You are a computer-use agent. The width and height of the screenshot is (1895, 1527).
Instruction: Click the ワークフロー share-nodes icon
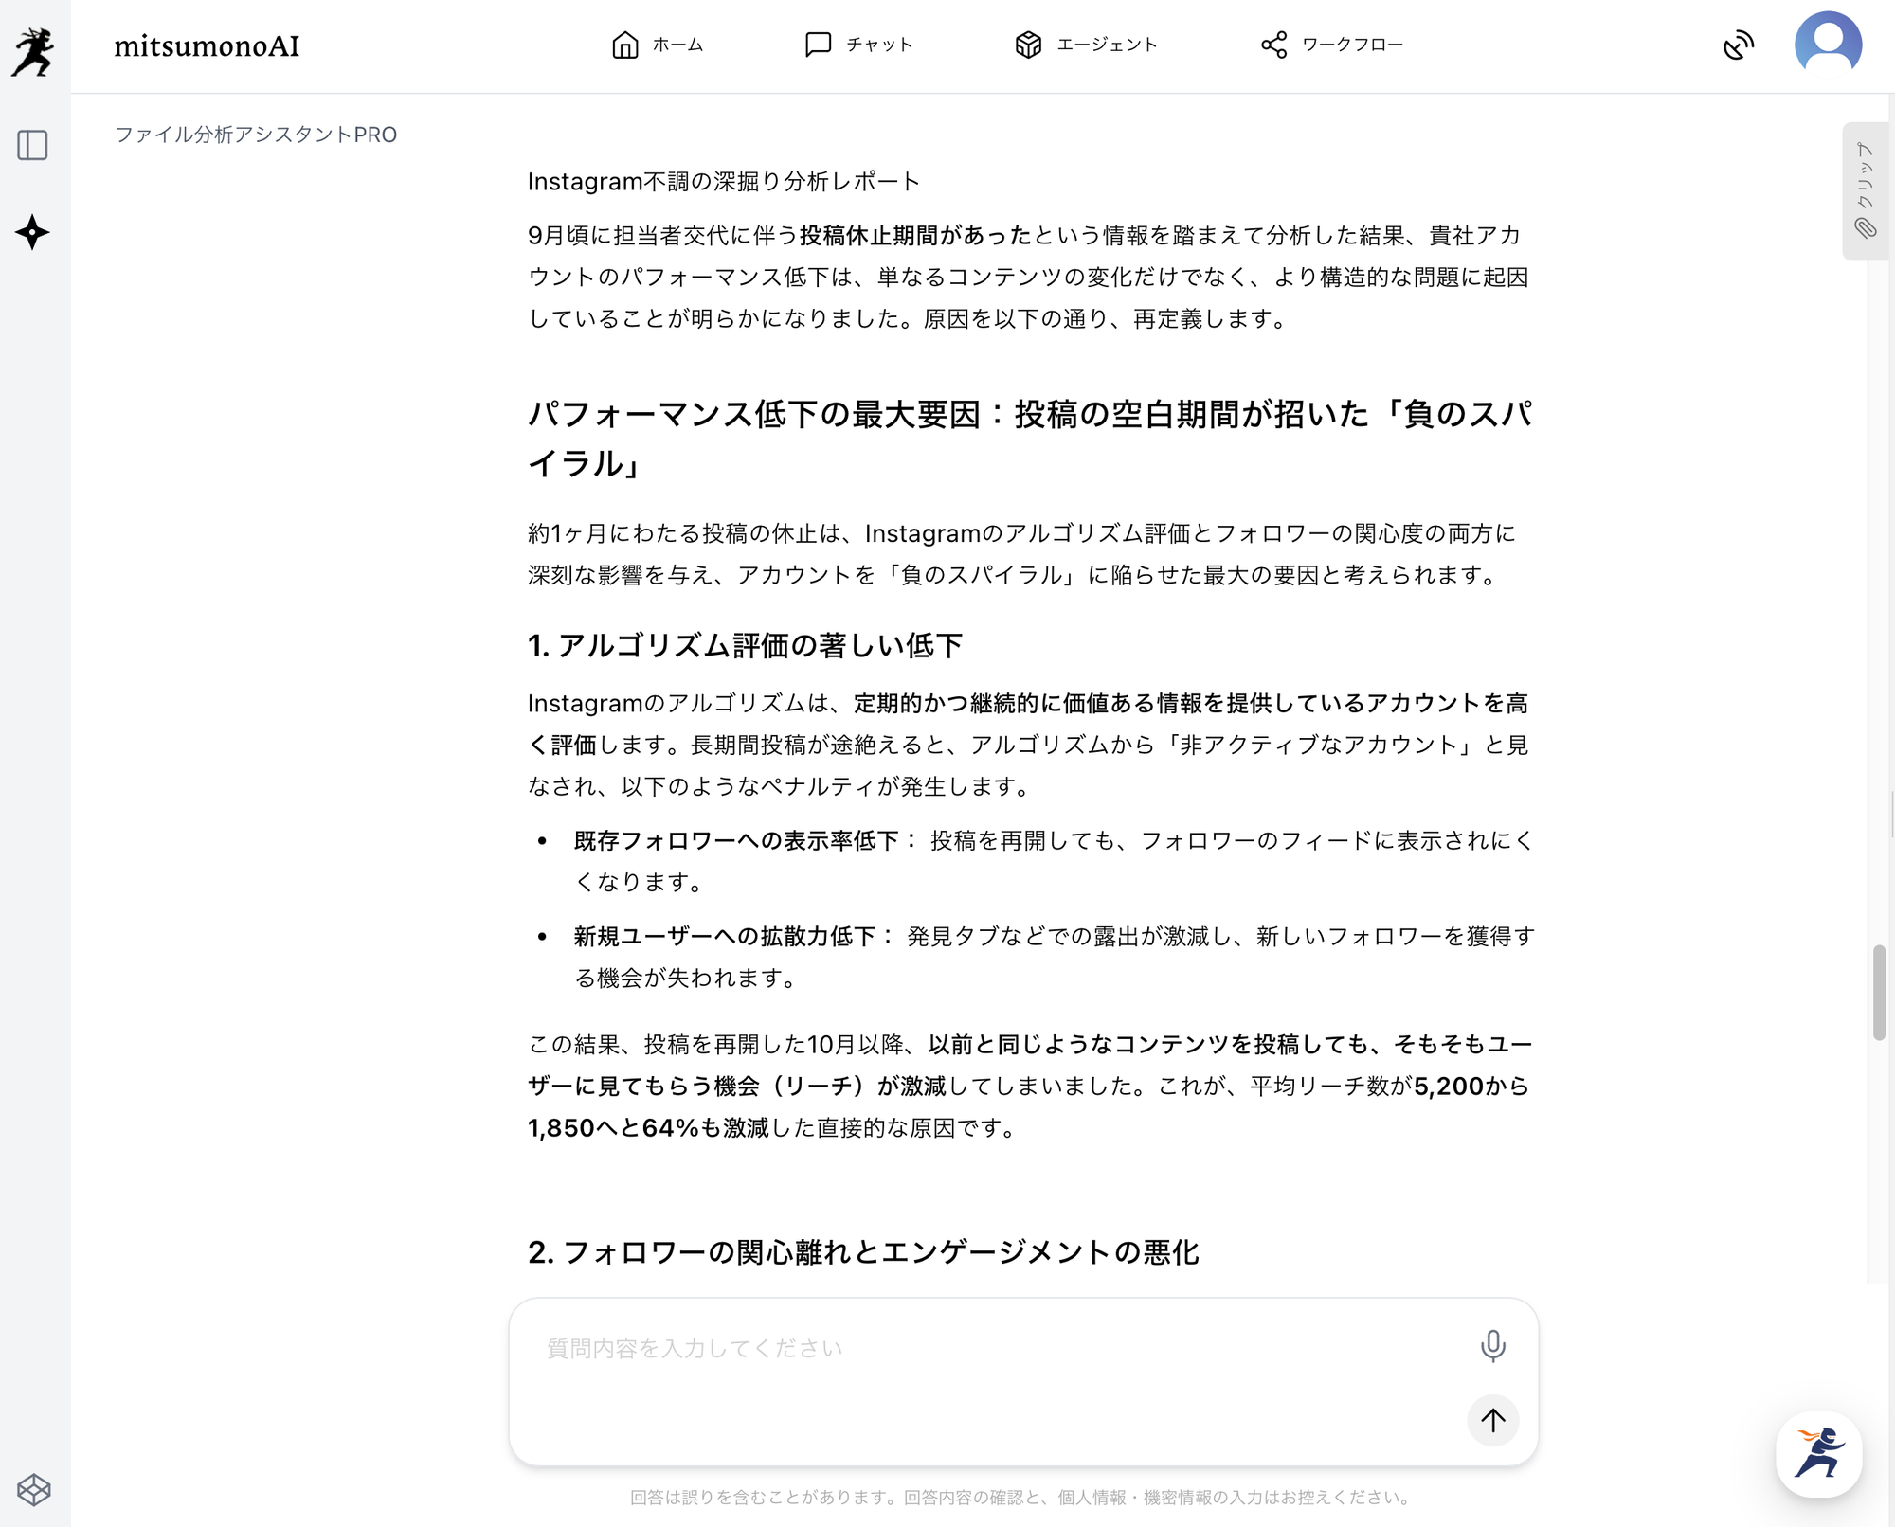1274,45
